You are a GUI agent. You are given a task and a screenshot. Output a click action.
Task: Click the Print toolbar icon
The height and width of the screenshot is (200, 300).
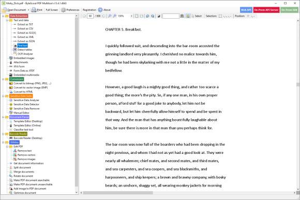pyautogui.click(x=34, y=10)
